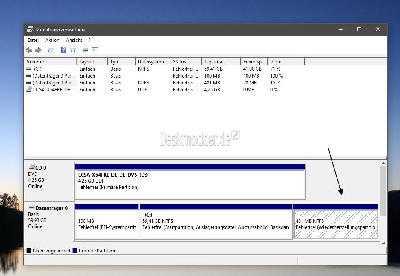The image size is (400, 276).
Task: Open the Aktion menu
Action: pyautogui.click(x=52, y=40)
